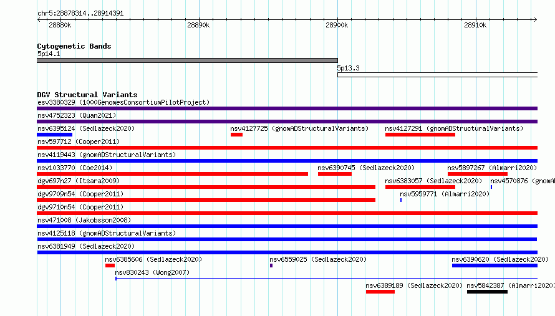Image resolution: width=555 pixels, height=316 pixels.
Task: Click the nsv4752323 purple track bar
Action: (x=287, y=122)
